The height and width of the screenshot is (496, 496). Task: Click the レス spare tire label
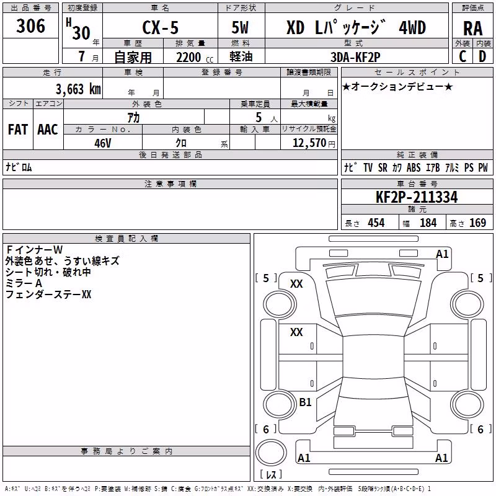271,474
